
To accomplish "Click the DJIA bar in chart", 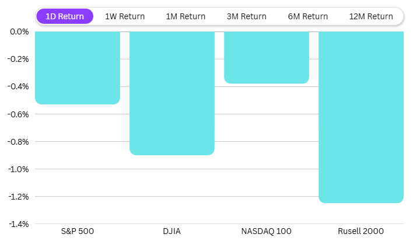I will point(172,93).
